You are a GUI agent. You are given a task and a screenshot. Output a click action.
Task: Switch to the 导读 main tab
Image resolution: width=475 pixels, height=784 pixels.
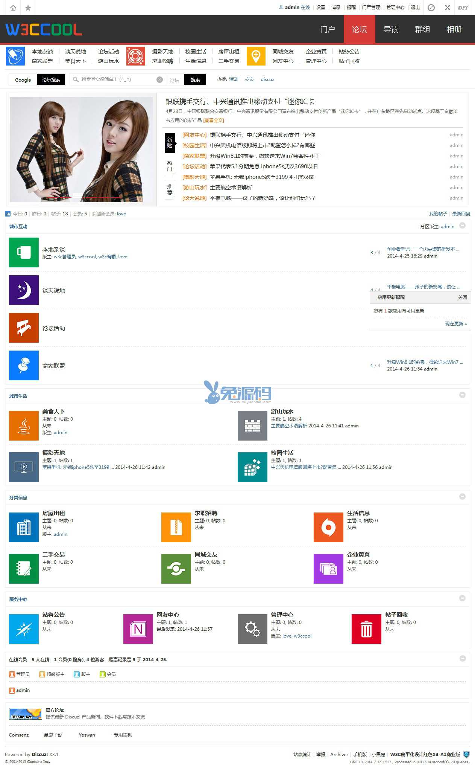tap(391, 29)
